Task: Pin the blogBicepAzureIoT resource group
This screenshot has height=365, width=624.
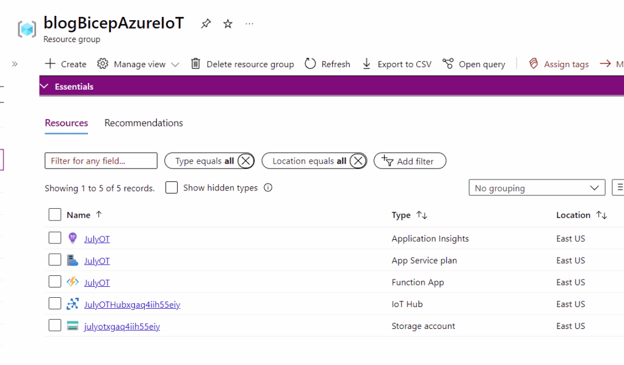Action: (x=206, y=24)
